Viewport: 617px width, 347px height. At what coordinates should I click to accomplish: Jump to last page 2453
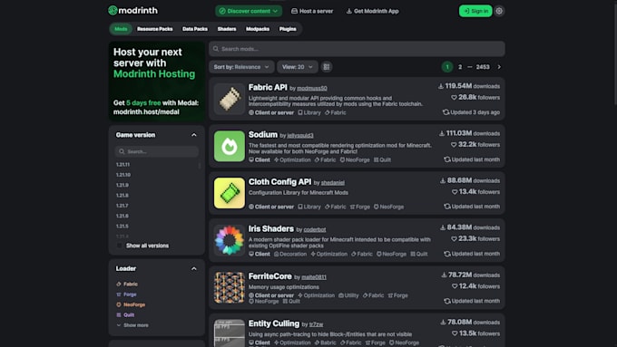tap(483, 67)
